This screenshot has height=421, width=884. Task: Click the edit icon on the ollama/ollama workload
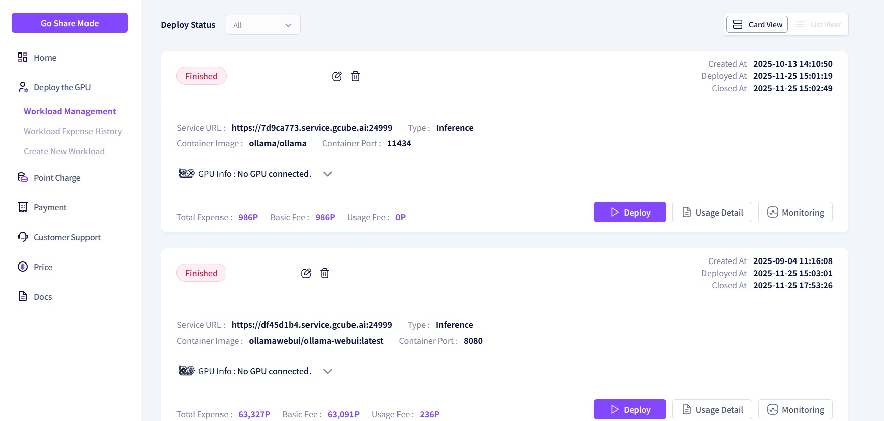point(337,76)
